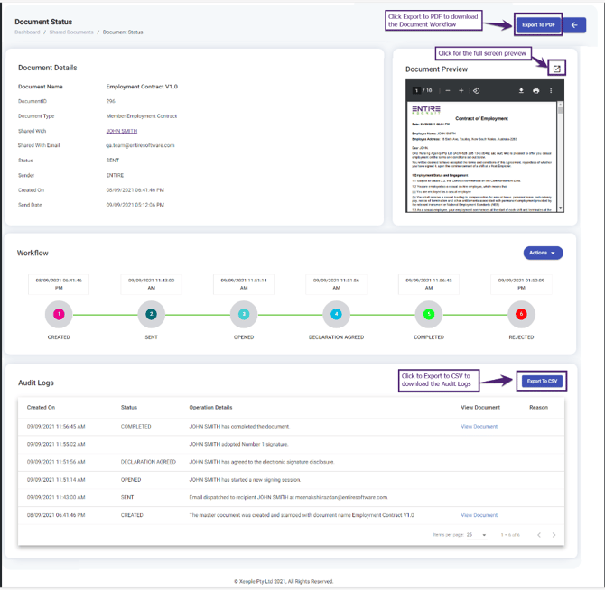
Task: Go to Dashboard breadcrumb
Action: 27,32
